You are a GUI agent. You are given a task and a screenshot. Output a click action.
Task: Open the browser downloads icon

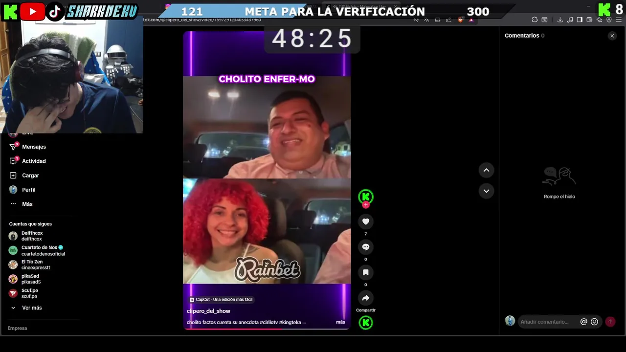[560, 20]
